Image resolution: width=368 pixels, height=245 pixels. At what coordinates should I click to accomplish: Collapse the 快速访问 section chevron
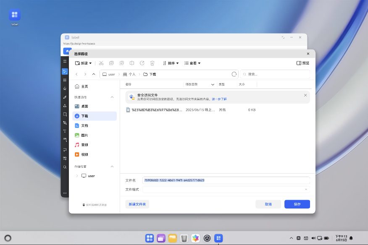click(112, 97)
